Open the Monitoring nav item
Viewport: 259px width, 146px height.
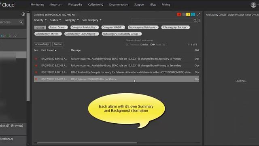coord(37,4)
